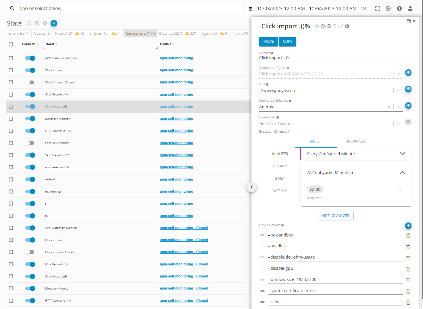The image size is (423, 309).
Task: Click the search field at top
Action: [124, 9]
